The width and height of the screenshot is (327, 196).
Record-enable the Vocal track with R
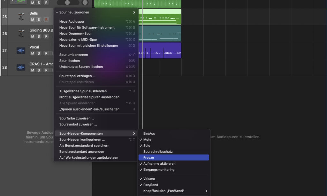[x=46, y=53]
